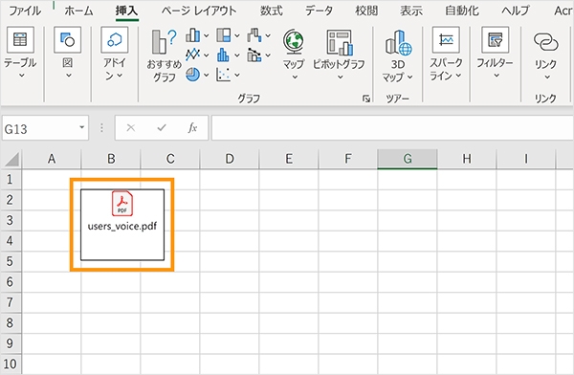Open the スパークライン sparklines icon

point(446,39)
